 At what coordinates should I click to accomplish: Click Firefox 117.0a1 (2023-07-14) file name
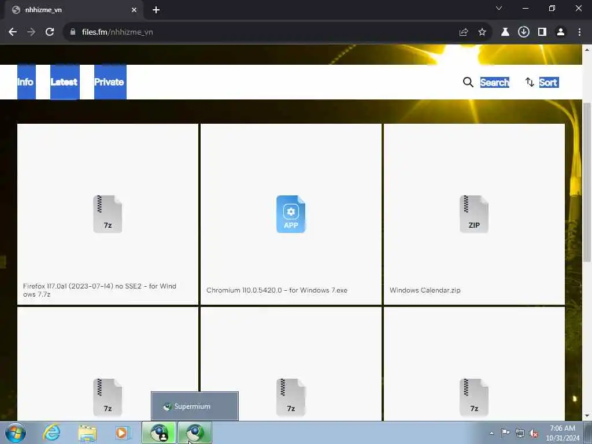[99, 290]
